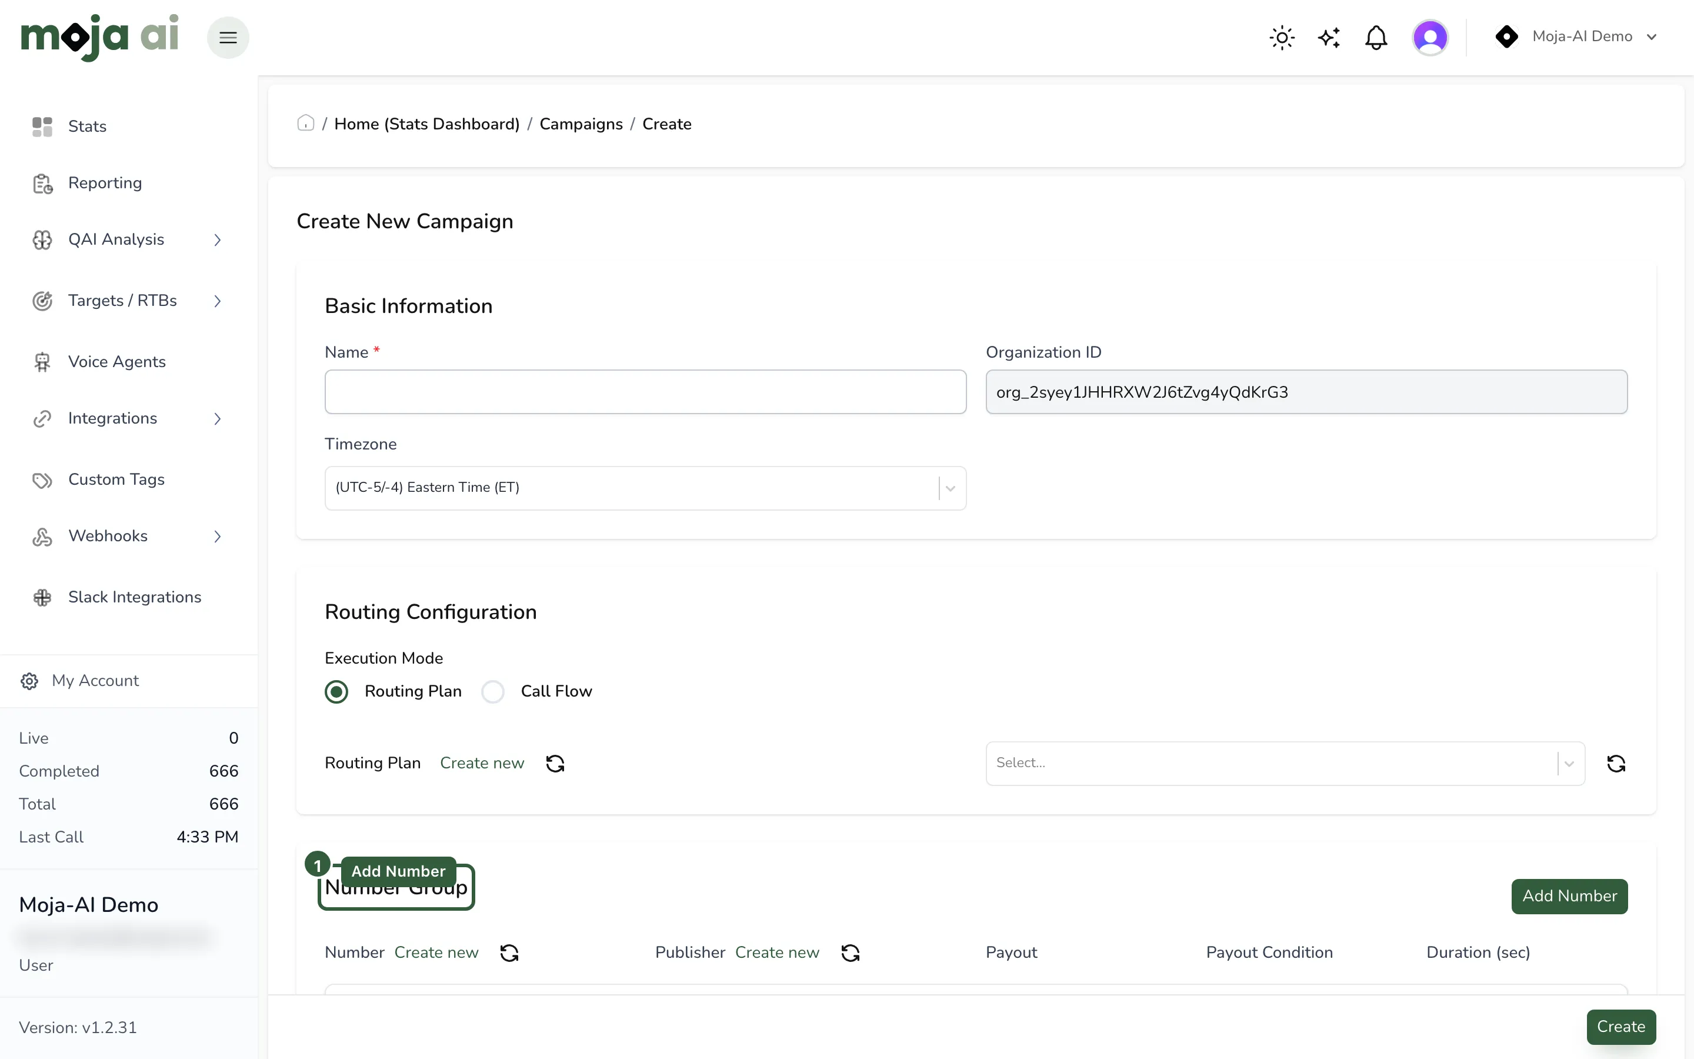The width and height of the screenshot is (1694, 1059).
Task: Open AI sparkle assistant icon
Action: click(1329, 37)
